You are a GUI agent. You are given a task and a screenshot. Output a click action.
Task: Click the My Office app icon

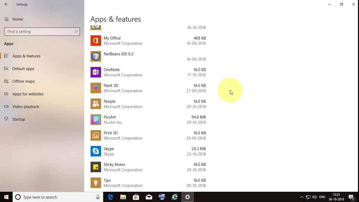96,41
